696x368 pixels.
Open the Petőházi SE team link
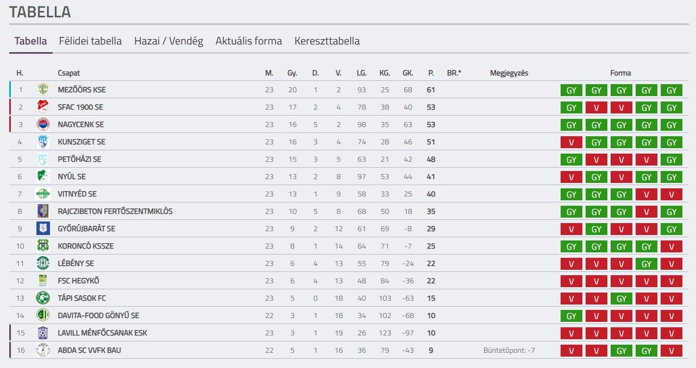tap(79, 159)
